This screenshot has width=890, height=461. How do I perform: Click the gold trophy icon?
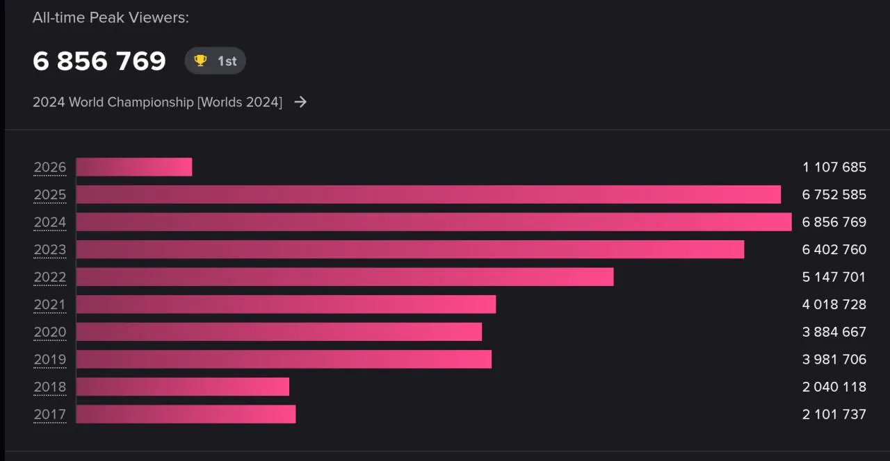tap(200, 61)
